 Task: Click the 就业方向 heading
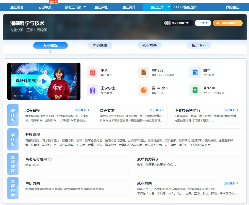click(x=144, y=183)
